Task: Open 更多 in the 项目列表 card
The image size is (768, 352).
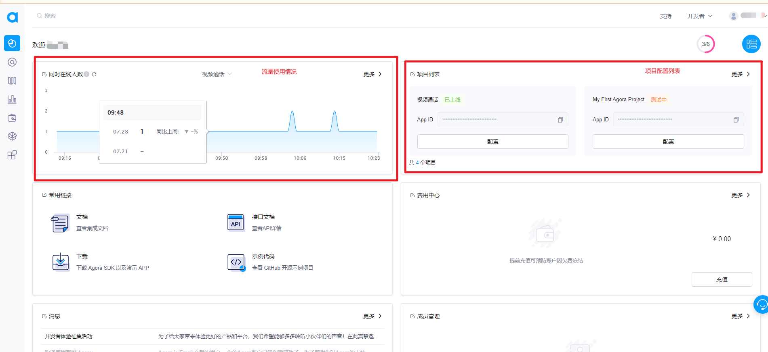Action: tap(741, 74)
